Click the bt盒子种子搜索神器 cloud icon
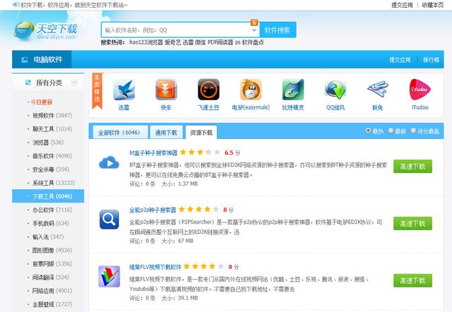This screenshot has width=452, height=312. click(109, 162)
